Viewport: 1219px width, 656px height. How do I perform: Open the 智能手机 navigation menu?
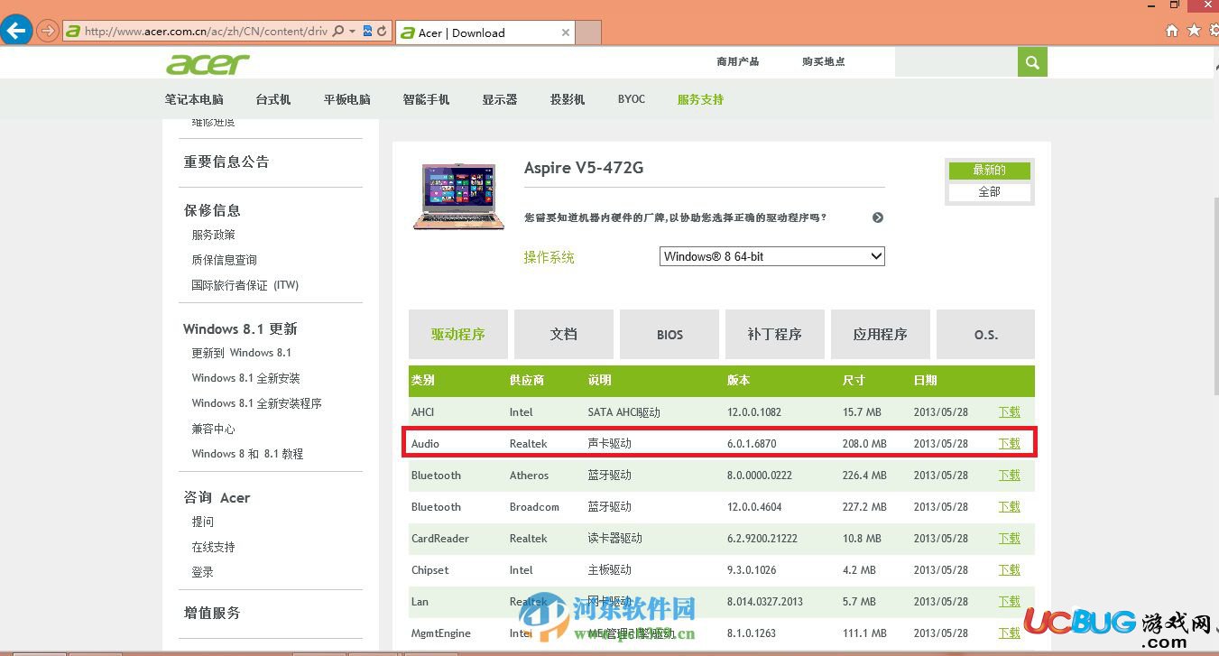point(426,99)
